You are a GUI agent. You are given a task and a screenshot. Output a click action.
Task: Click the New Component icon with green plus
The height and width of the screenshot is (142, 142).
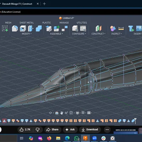pos(57,28)
